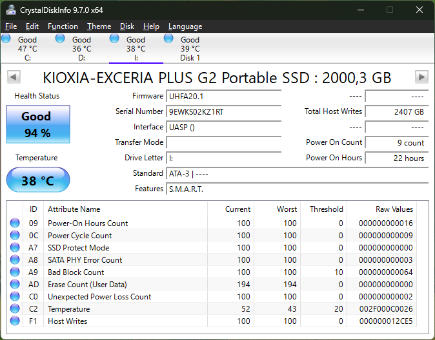This screenshot has width=435, height=340.
Task: Open the File menu
Action: (11, 26)
